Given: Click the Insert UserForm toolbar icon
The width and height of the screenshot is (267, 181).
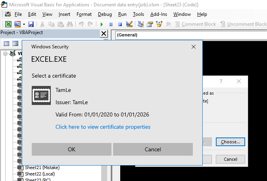Looking at the screenshot, I should tap(17, 24).
